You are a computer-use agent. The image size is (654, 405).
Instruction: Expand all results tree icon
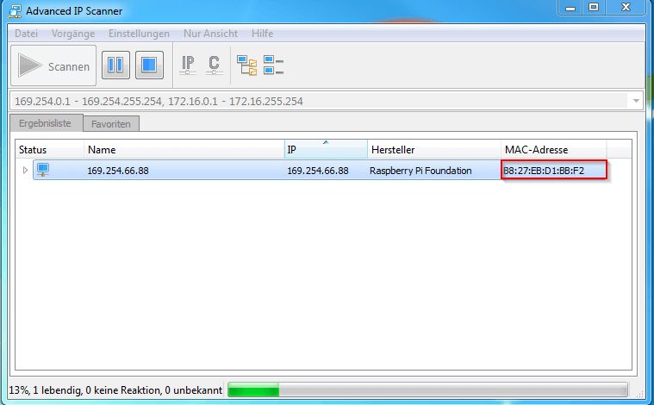point(247,65)
